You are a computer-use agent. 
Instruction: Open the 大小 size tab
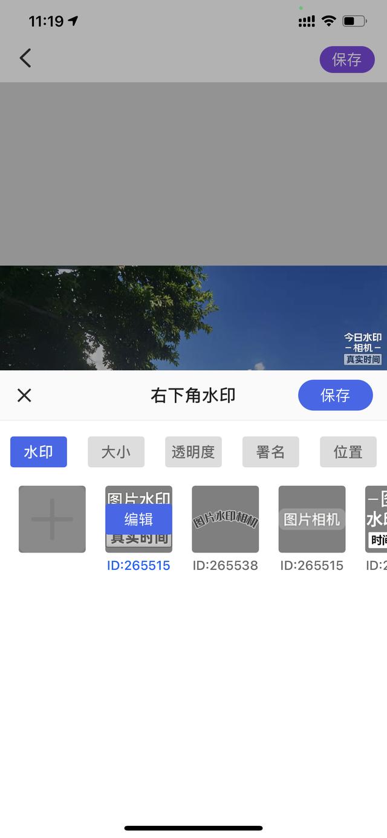pyautogui.click(x=116, y=452)
